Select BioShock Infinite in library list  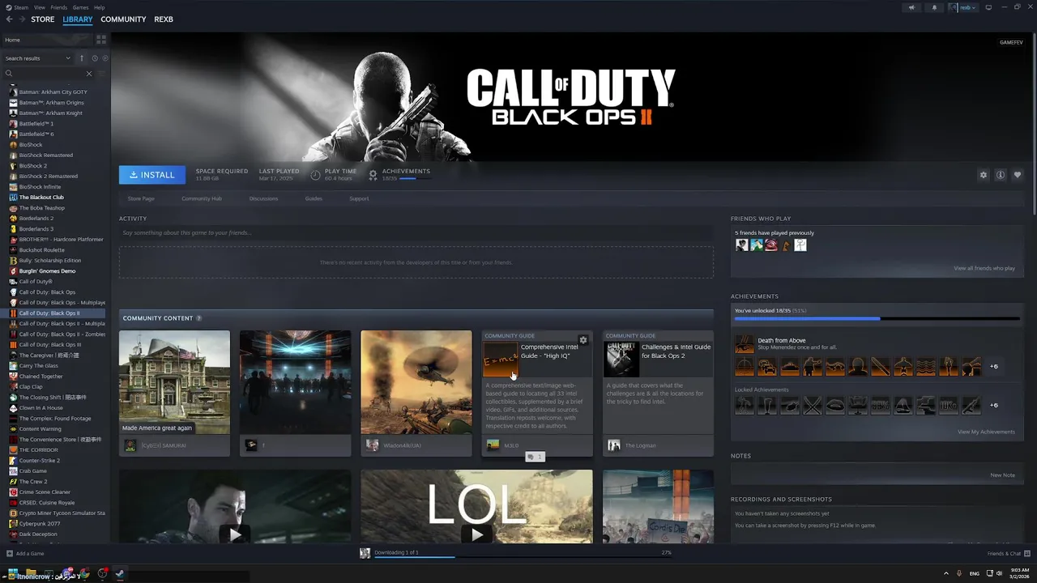click(x=40, y=187)
